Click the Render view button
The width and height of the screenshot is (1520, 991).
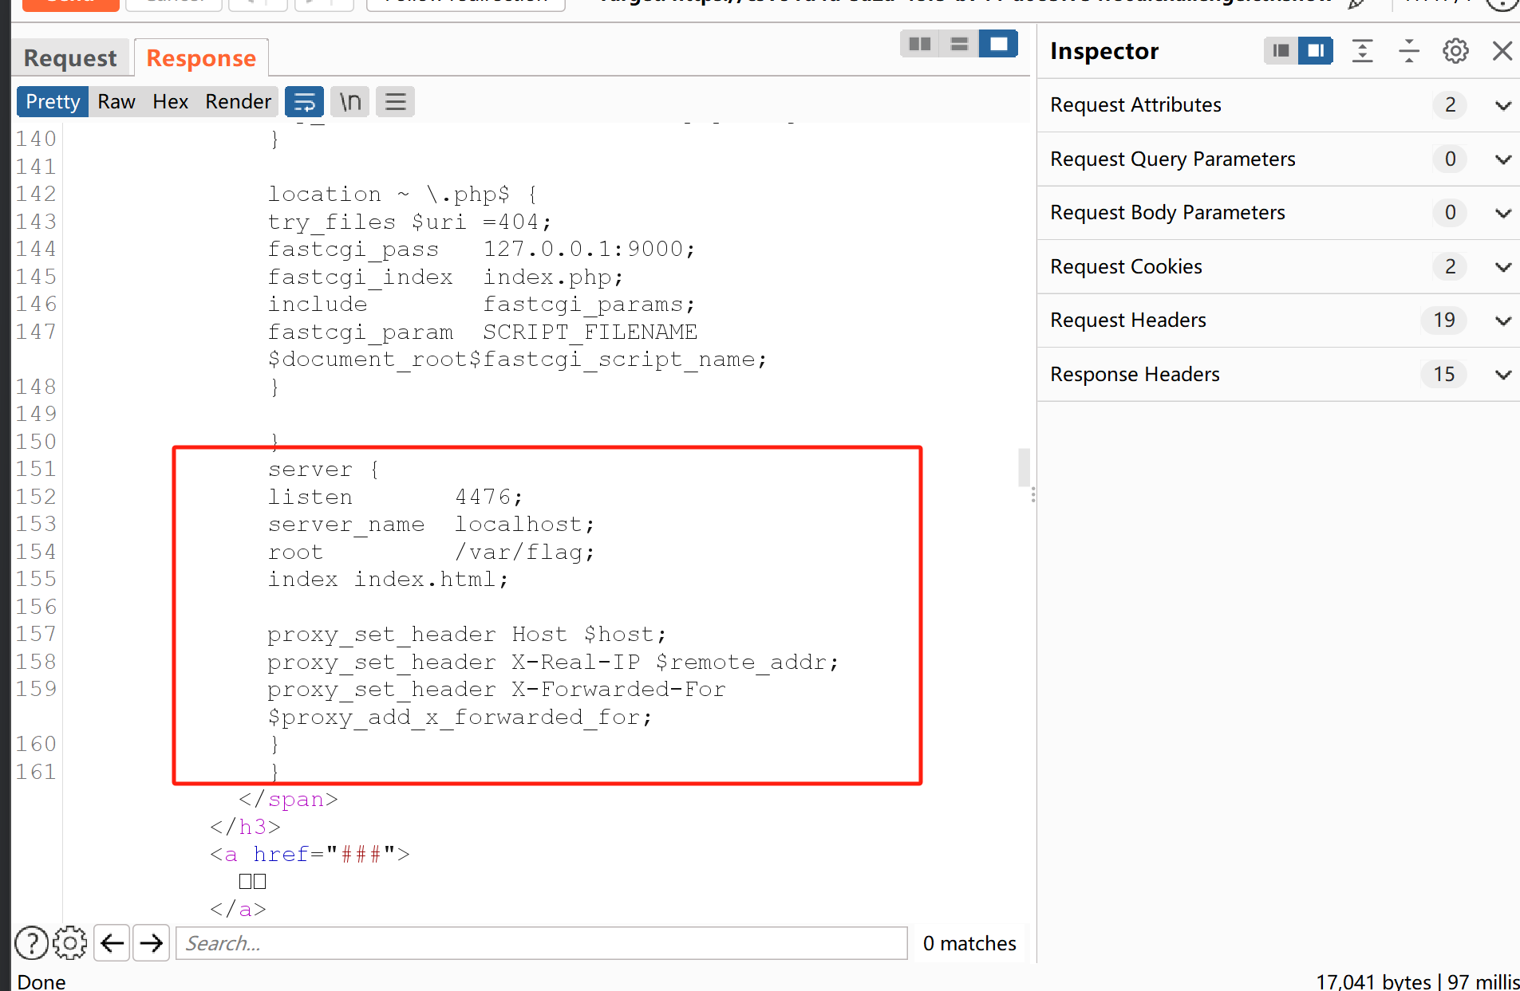tap(238, 102)
